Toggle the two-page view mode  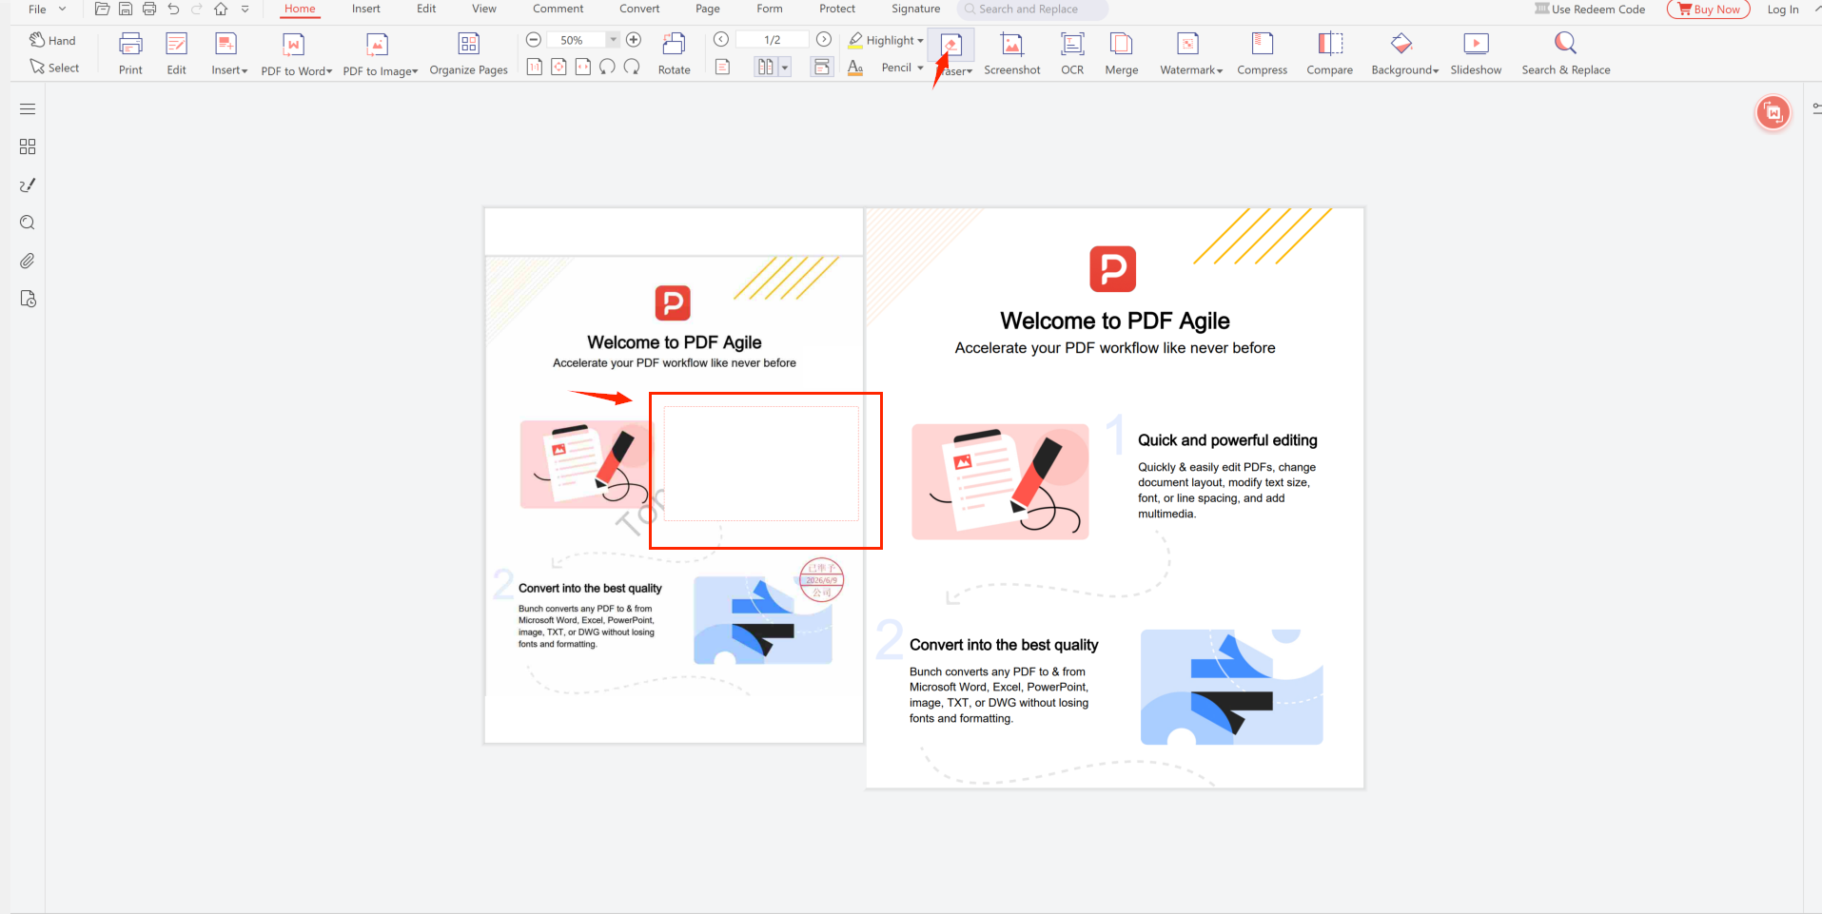(x=765, y=67)
